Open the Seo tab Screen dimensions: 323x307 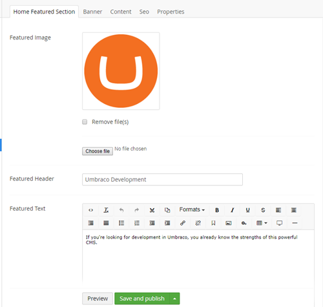(x=144, y=12)
